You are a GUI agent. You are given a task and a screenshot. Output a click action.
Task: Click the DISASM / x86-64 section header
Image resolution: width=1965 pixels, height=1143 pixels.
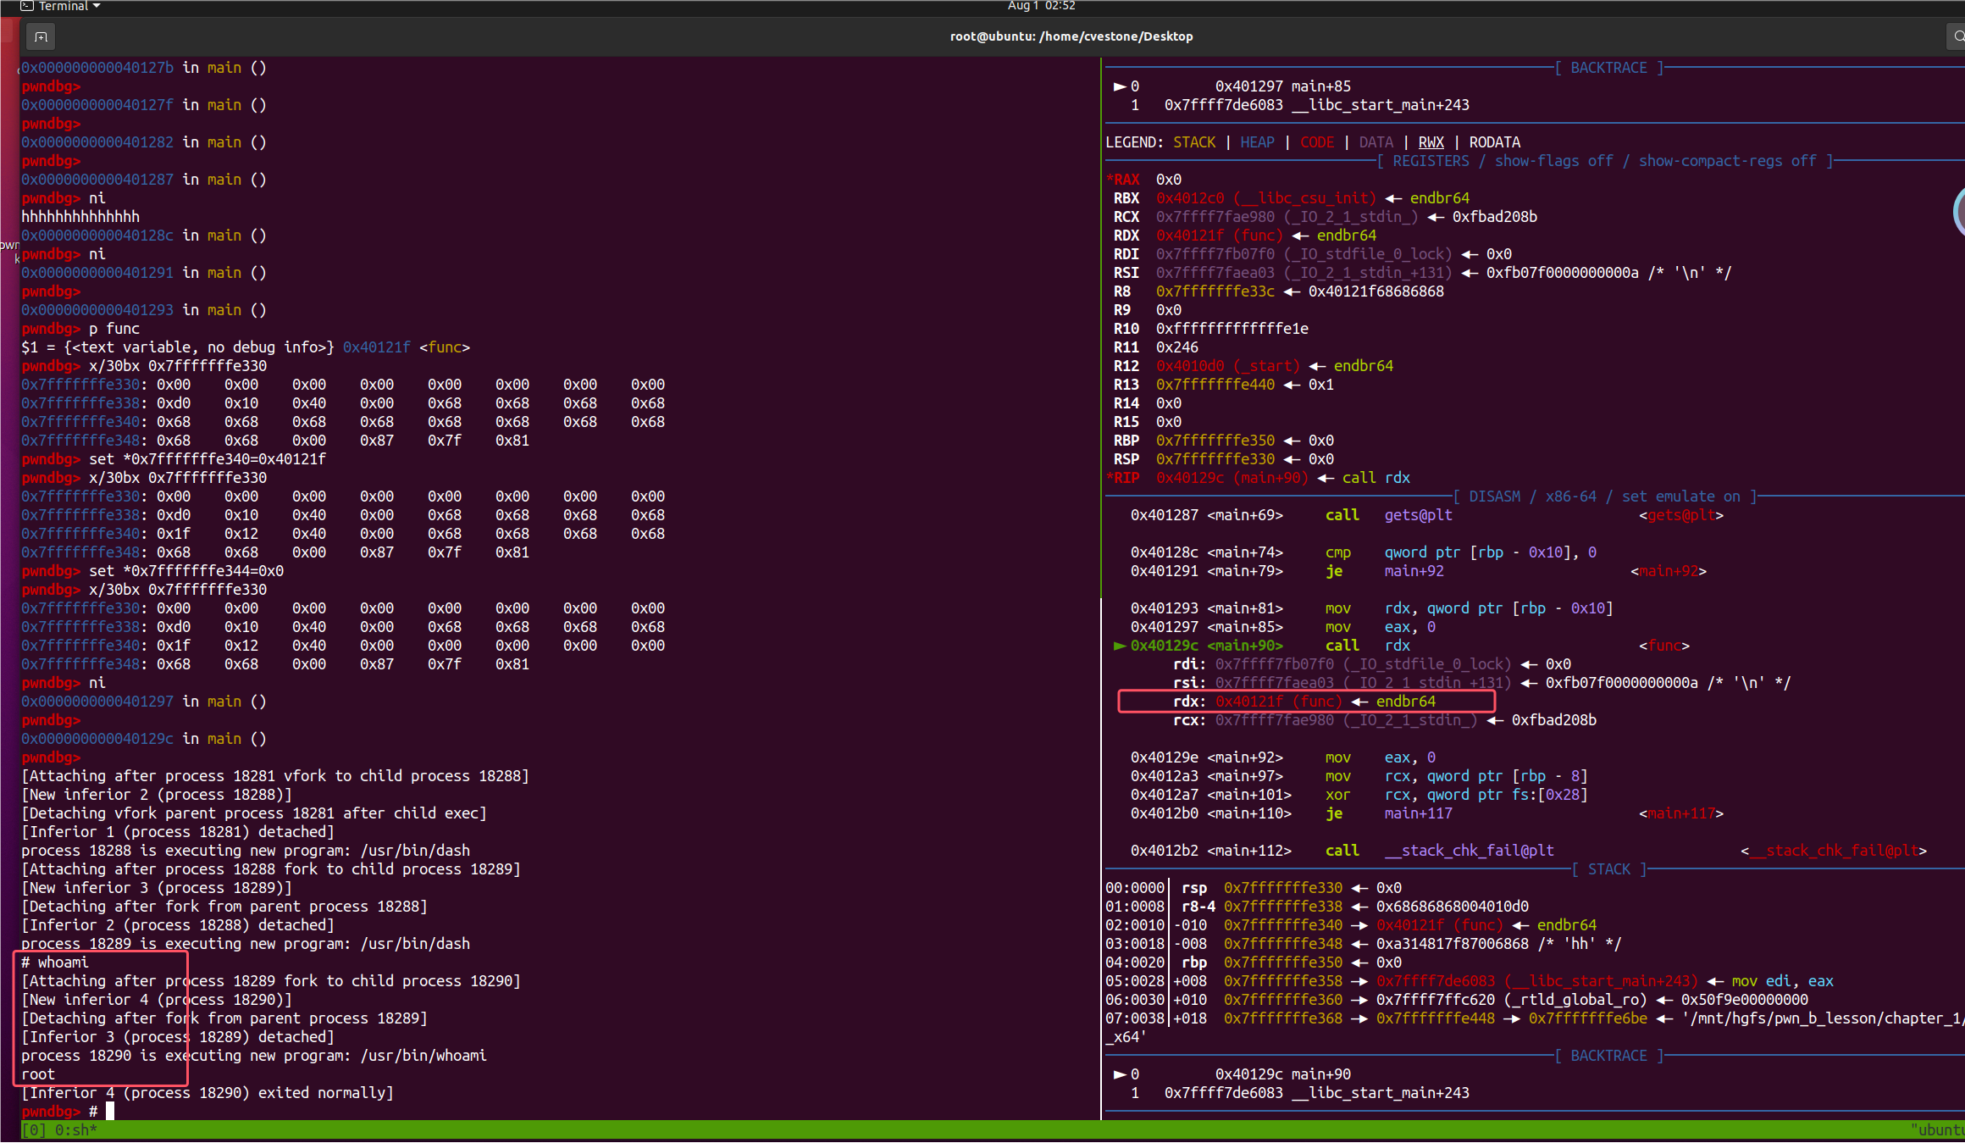(1605, 497)
